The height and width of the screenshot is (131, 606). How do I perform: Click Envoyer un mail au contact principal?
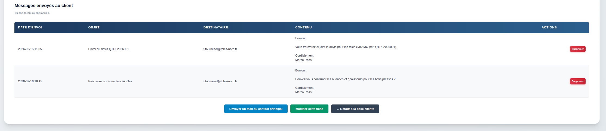[x=256, y=109]
